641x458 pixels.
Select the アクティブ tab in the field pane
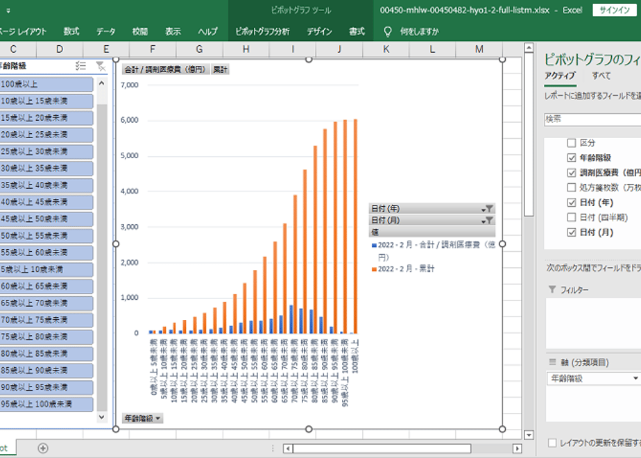pos(560,76)
